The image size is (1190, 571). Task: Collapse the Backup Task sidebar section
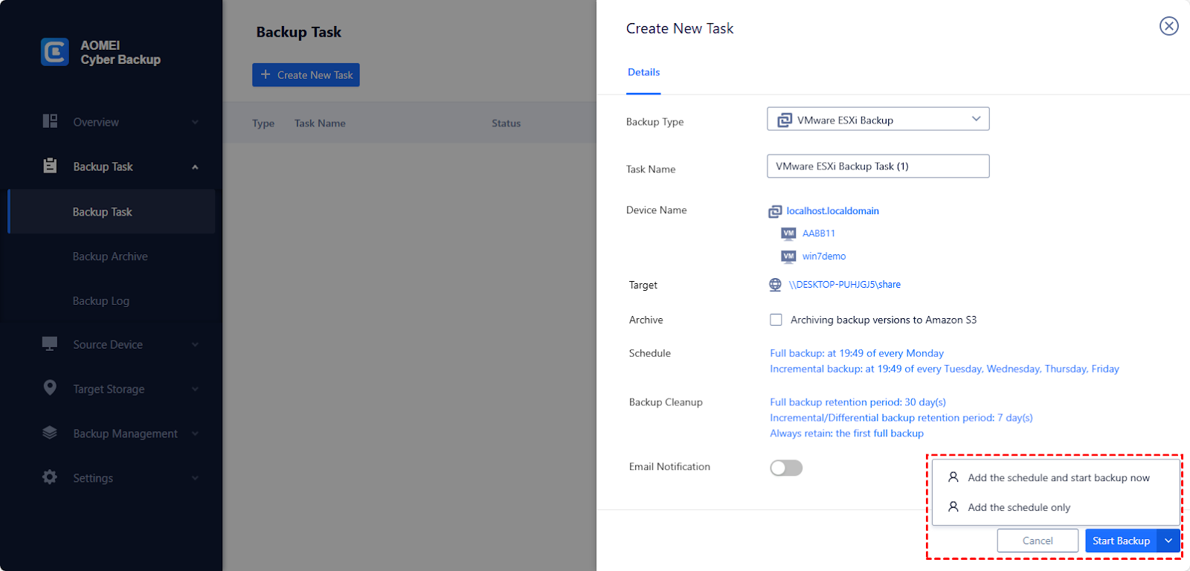coord(195,167)
